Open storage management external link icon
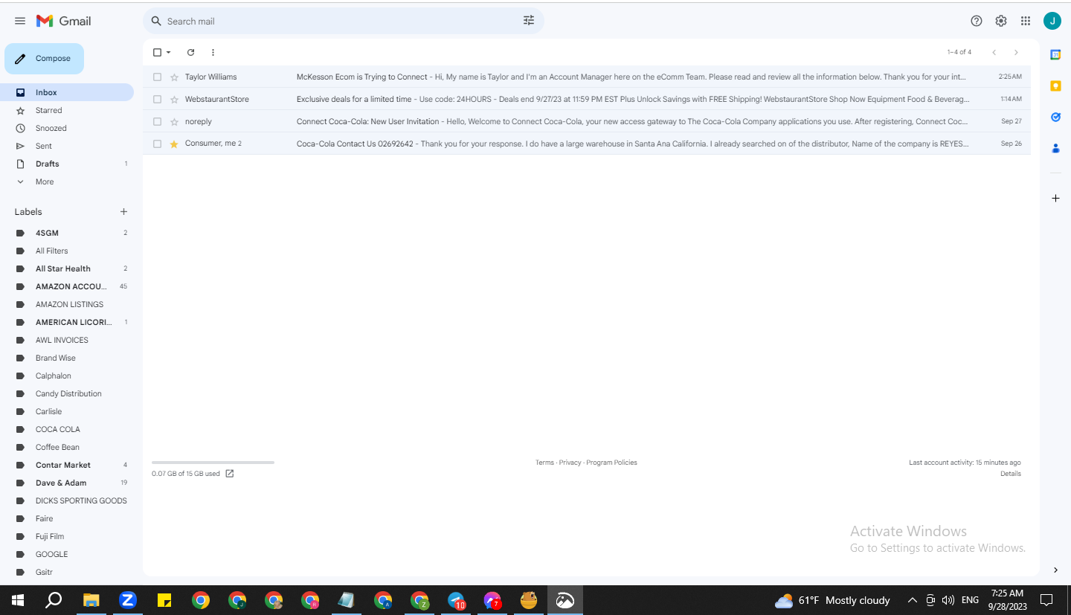Viewport: 1071px width, 615px height. 230,474
